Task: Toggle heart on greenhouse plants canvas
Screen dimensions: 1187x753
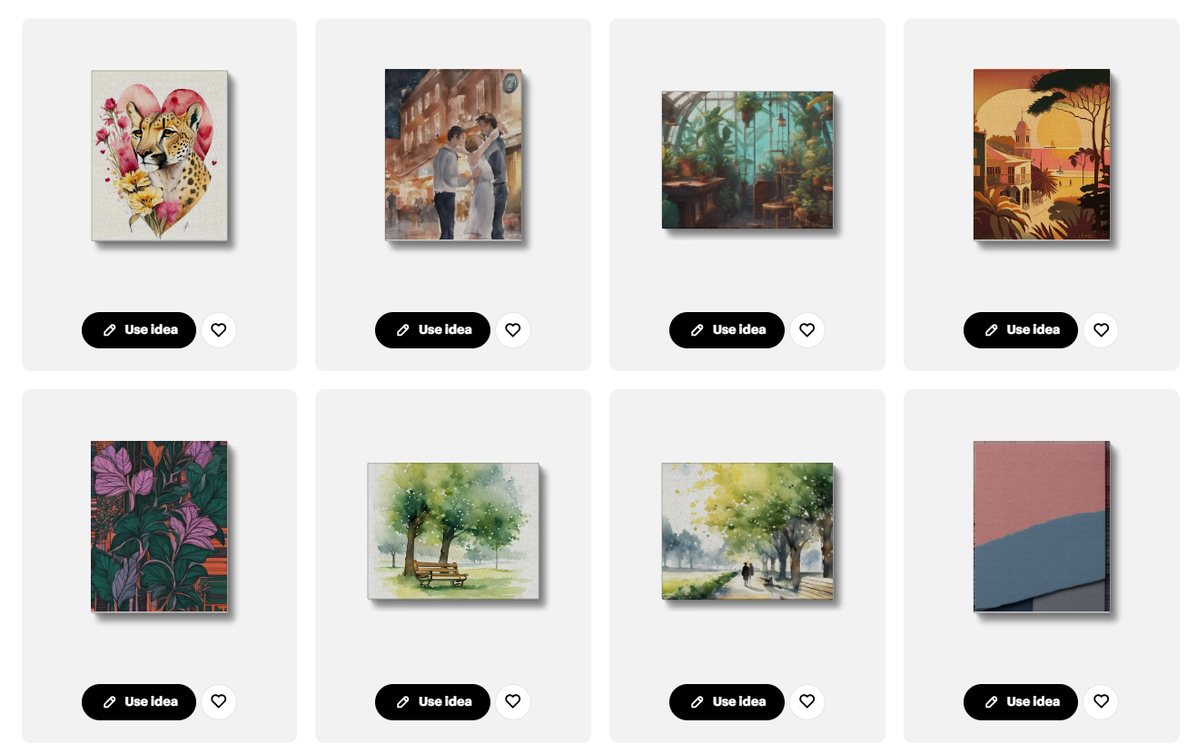Action: coord(807,330)
